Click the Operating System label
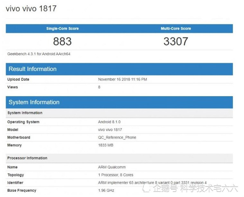 pos(23,122)
